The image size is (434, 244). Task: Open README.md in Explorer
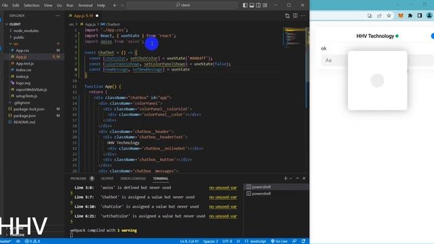pos(24,122)
